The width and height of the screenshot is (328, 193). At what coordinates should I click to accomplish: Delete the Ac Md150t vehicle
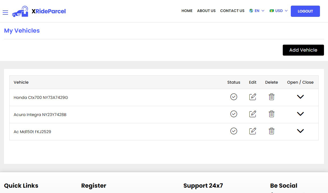point(272,131)
